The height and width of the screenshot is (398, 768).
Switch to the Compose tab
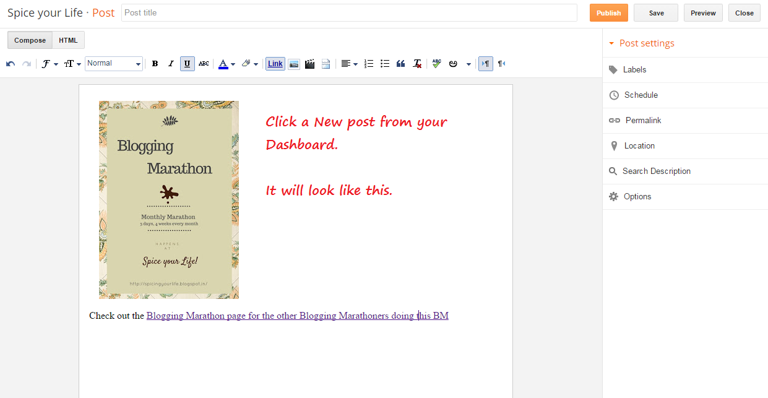pyautogui.click(x=30, y=40)
